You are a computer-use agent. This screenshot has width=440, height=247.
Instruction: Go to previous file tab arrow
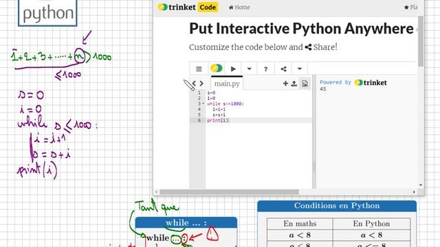tap(194, 84)
